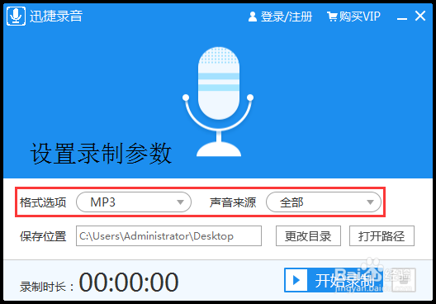Open the 声音来源 全部 dropdown
The width and height of the screenshot is (436, 304).
[324, 202]
